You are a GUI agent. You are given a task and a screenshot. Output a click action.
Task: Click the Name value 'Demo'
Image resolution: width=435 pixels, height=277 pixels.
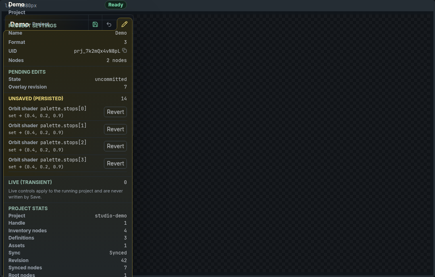pyautogui.click(x=121, y=33)
